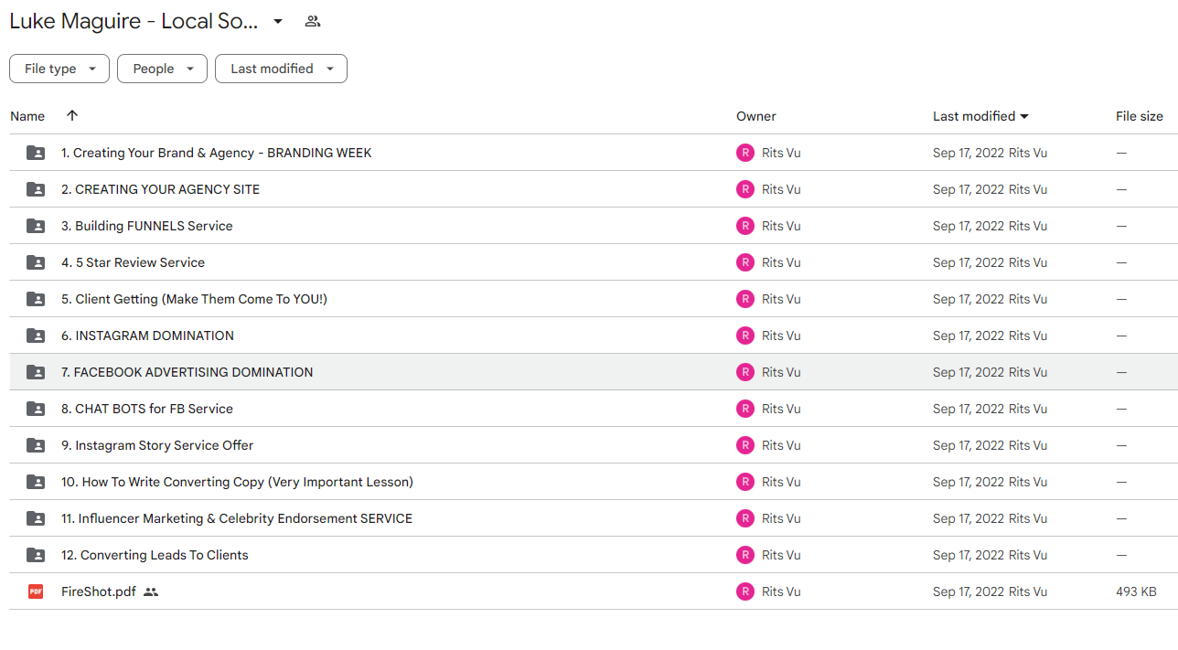Viewport: 1178px width, 650px height.
Task: Open '10. How To Write Converting Copy' folder
Action: 237,482
